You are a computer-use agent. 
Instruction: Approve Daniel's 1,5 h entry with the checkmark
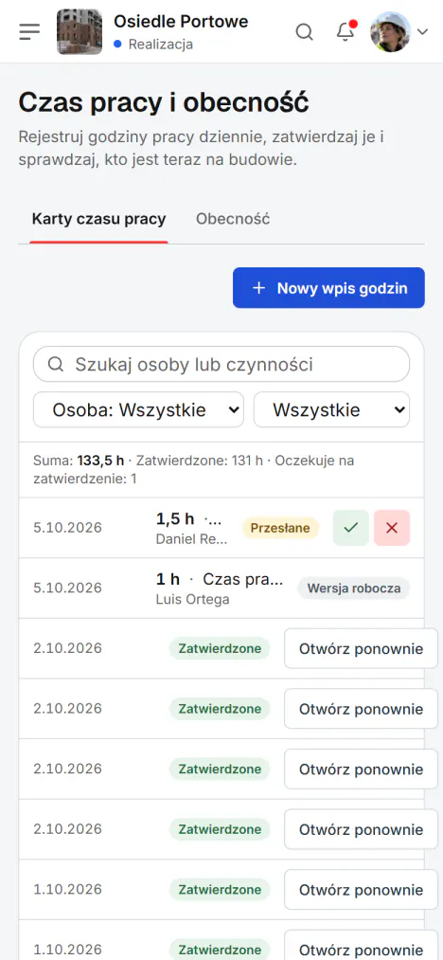coord(350,528)
